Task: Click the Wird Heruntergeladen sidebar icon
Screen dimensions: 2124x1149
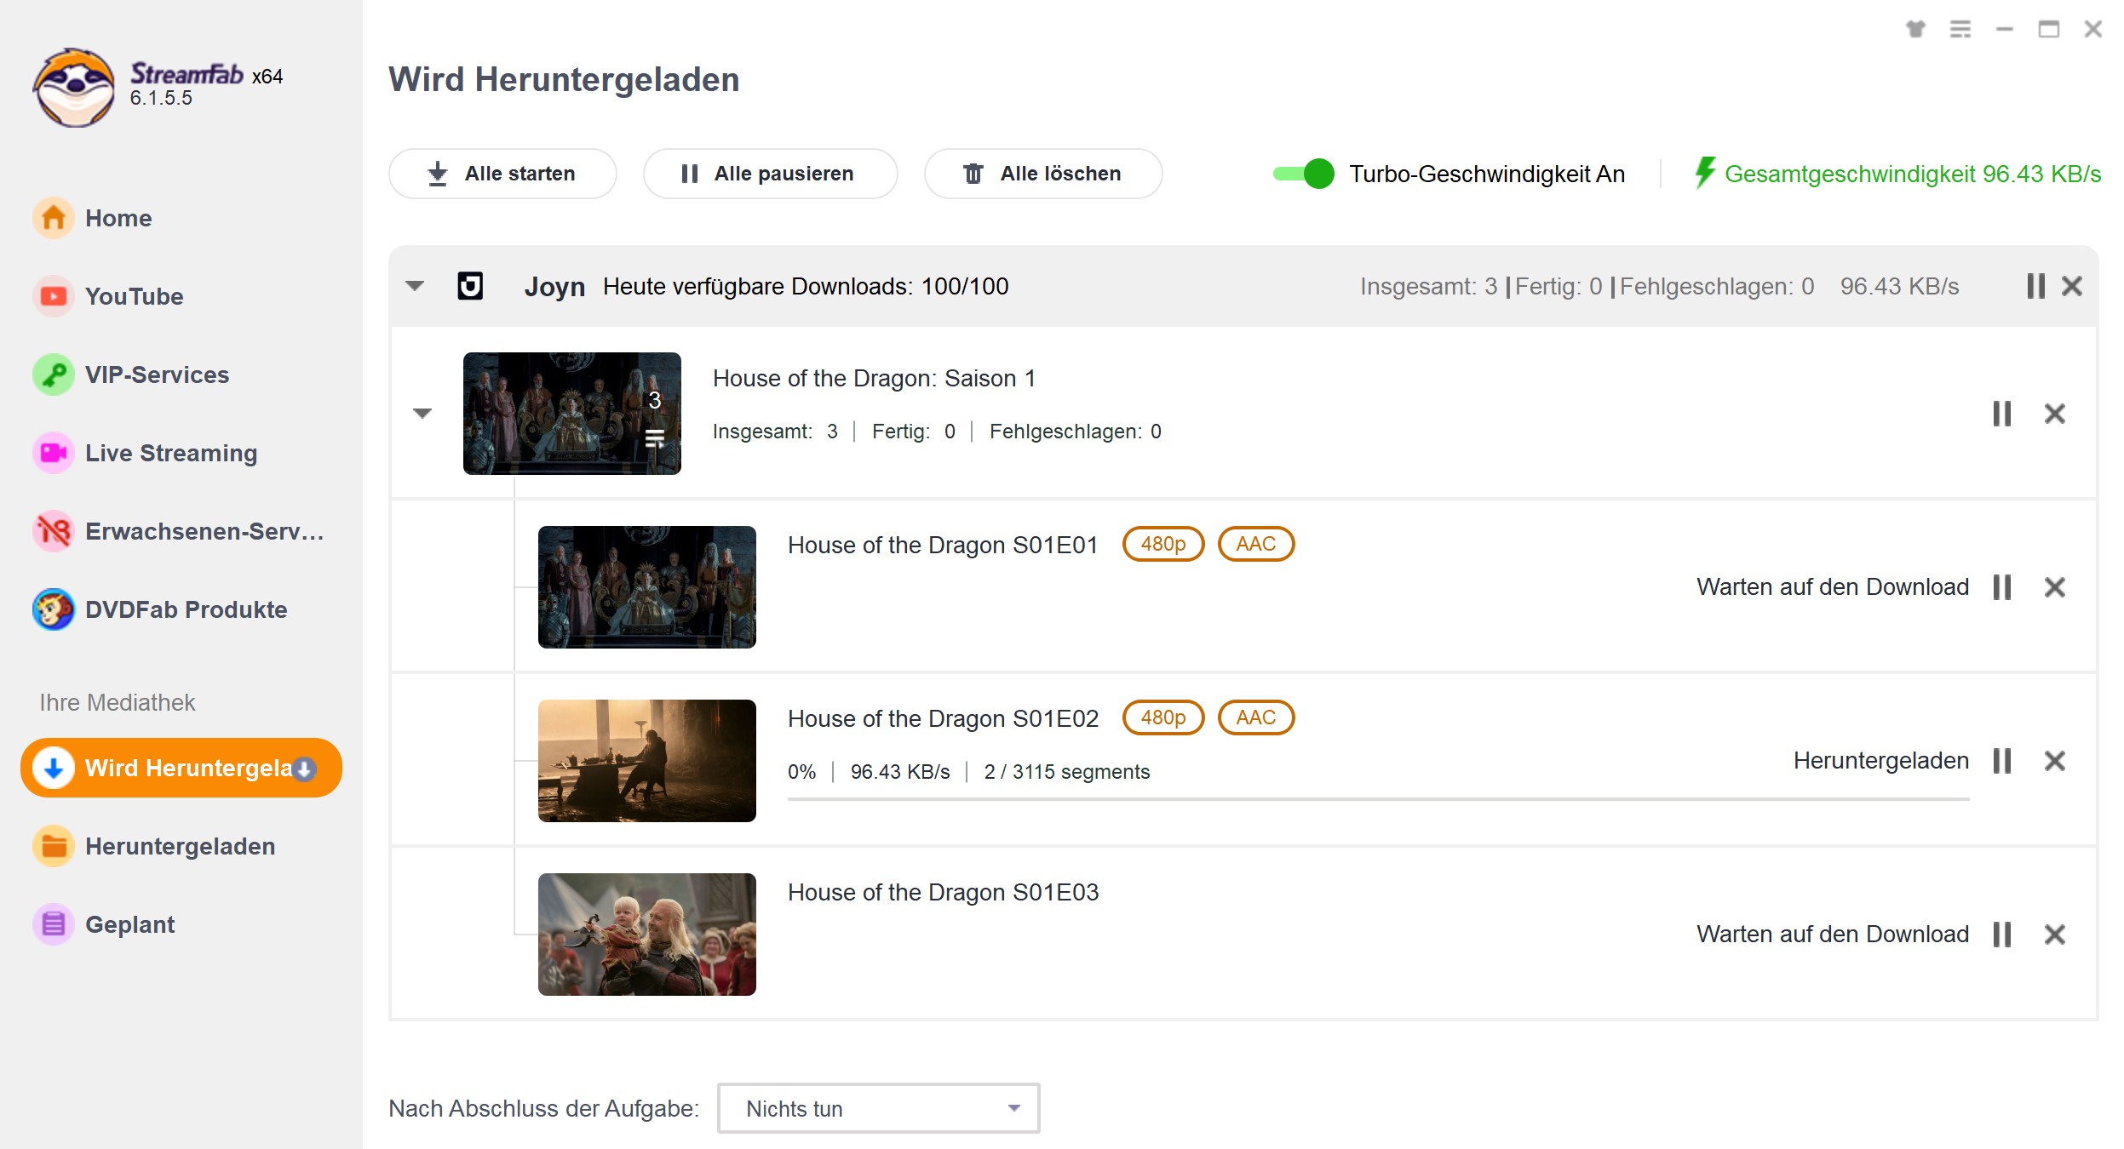Action: click(52, 769)
